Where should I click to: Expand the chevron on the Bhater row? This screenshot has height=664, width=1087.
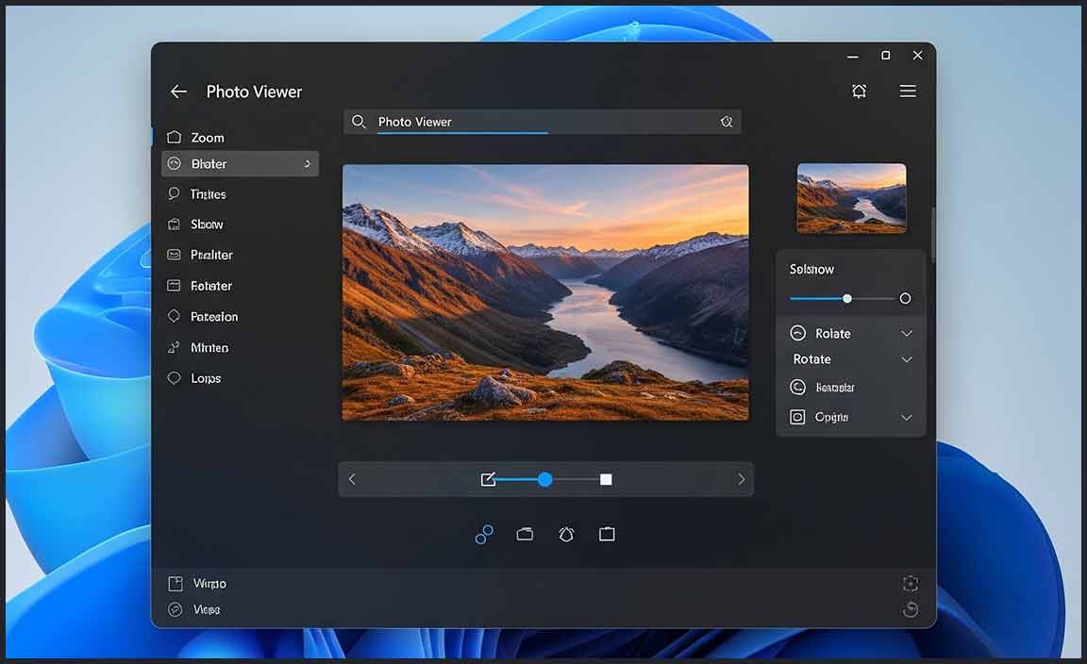click(307, 163)
